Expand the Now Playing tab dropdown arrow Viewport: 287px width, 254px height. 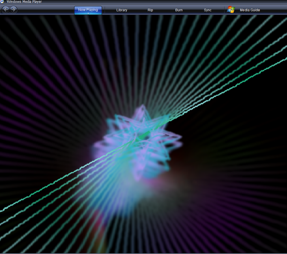[88, 13]
